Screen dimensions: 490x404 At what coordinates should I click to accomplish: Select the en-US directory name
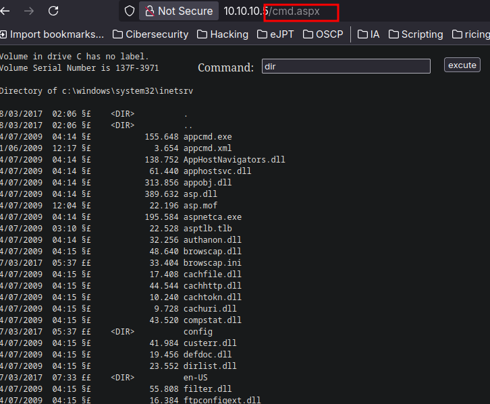(195, 378)
